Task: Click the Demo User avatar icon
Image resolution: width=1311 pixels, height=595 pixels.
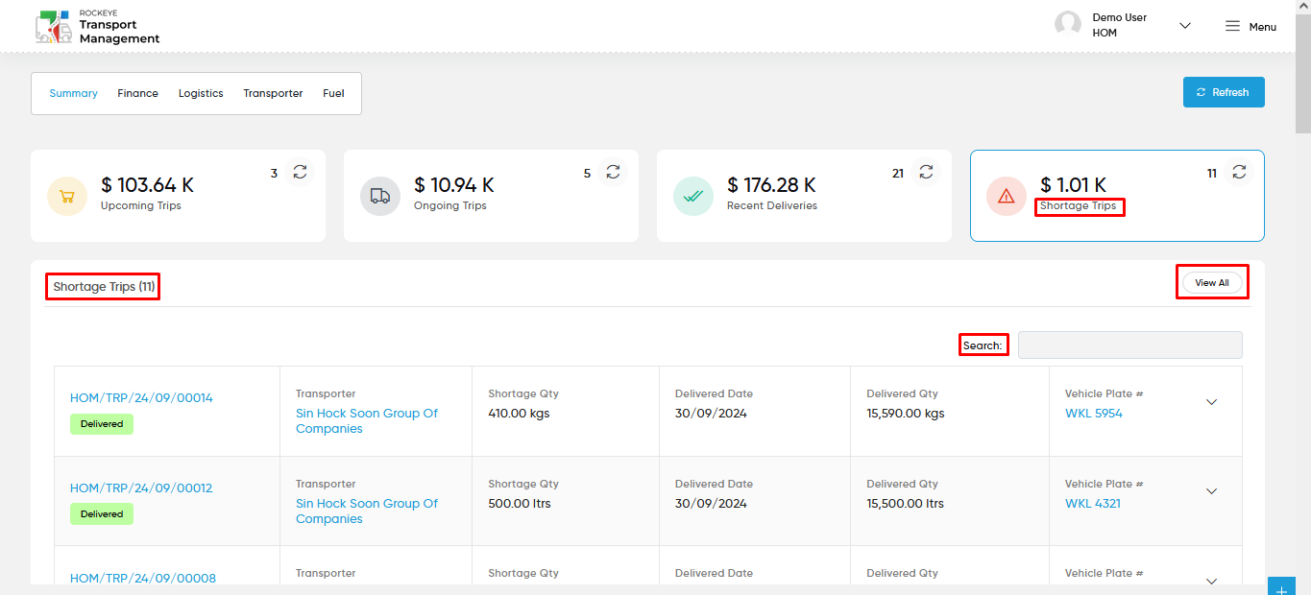Action: [x=1068, y=25]
